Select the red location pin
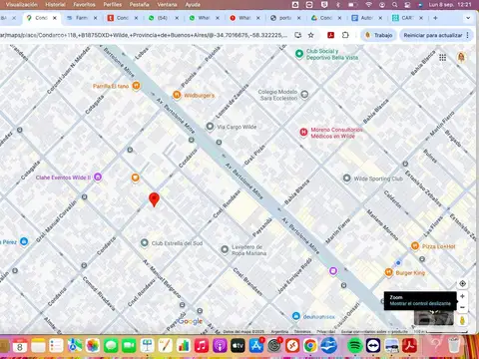 point(154,199)
